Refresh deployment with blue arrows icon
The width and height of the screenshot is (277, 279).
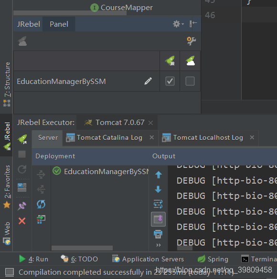41,204
